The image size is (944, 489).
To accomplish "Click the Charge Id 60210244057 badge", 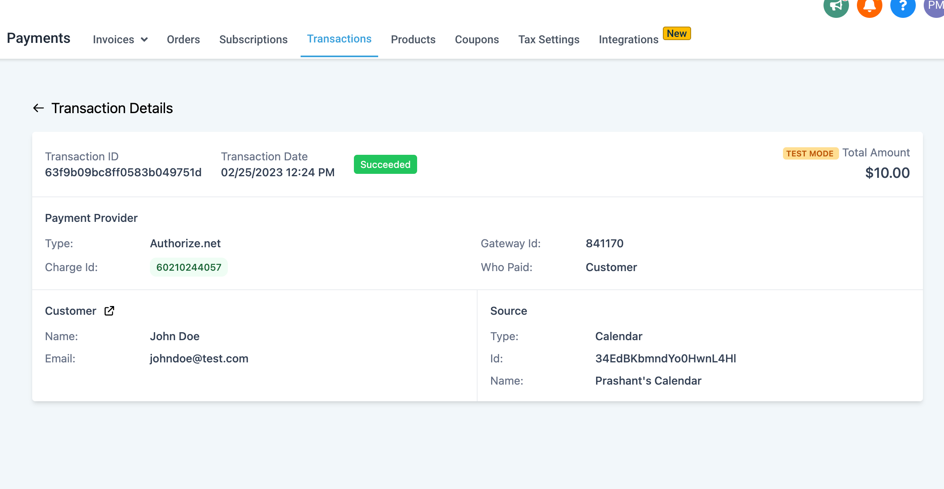I will coord(188,267).
